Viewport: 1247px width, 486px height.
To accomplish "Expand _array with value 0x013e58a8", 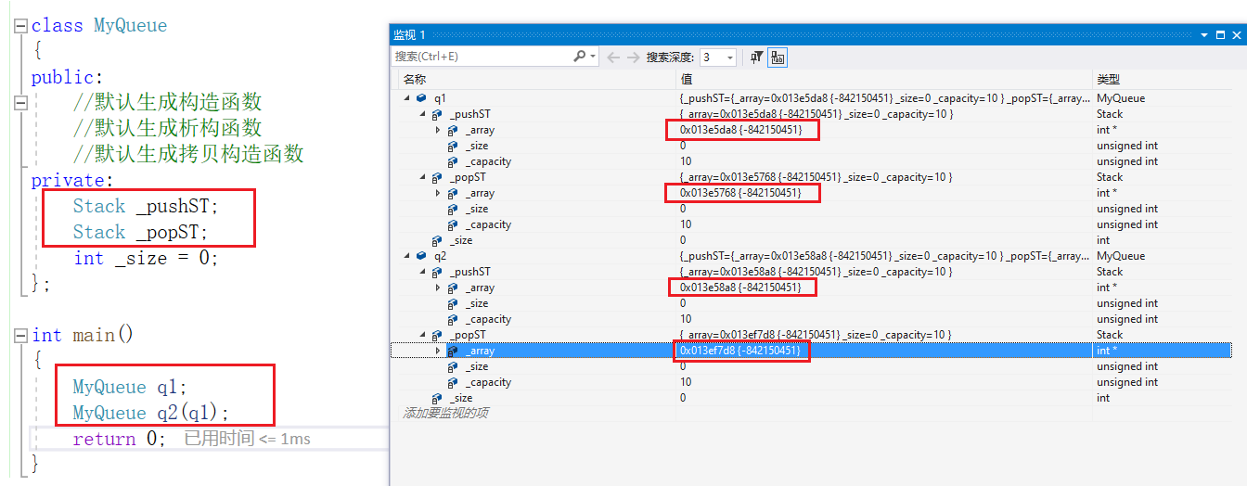I will point(438,288).
